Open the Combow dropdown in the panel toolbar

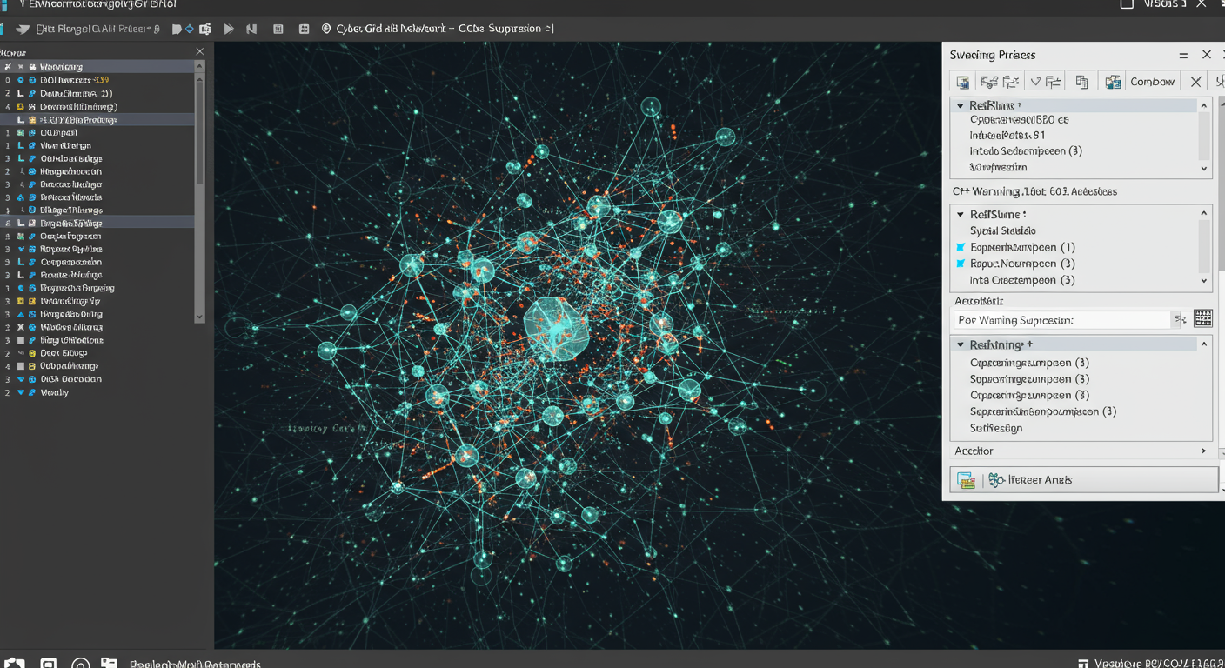point(1152,81)
